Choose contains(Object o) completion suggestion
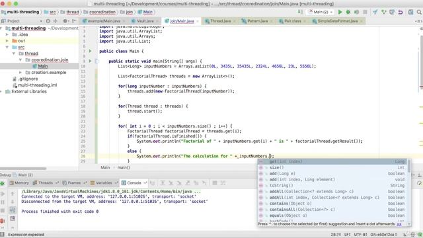This screenshot has width=423, height=238. point(332,204)
